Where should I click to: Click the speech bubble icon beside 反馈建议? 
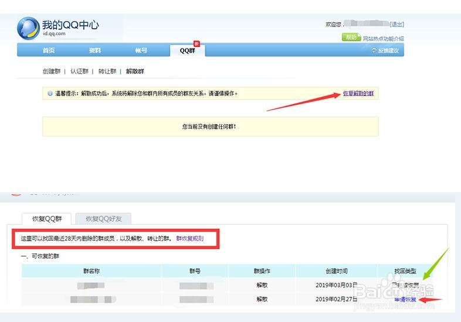(x=374, y=50)
